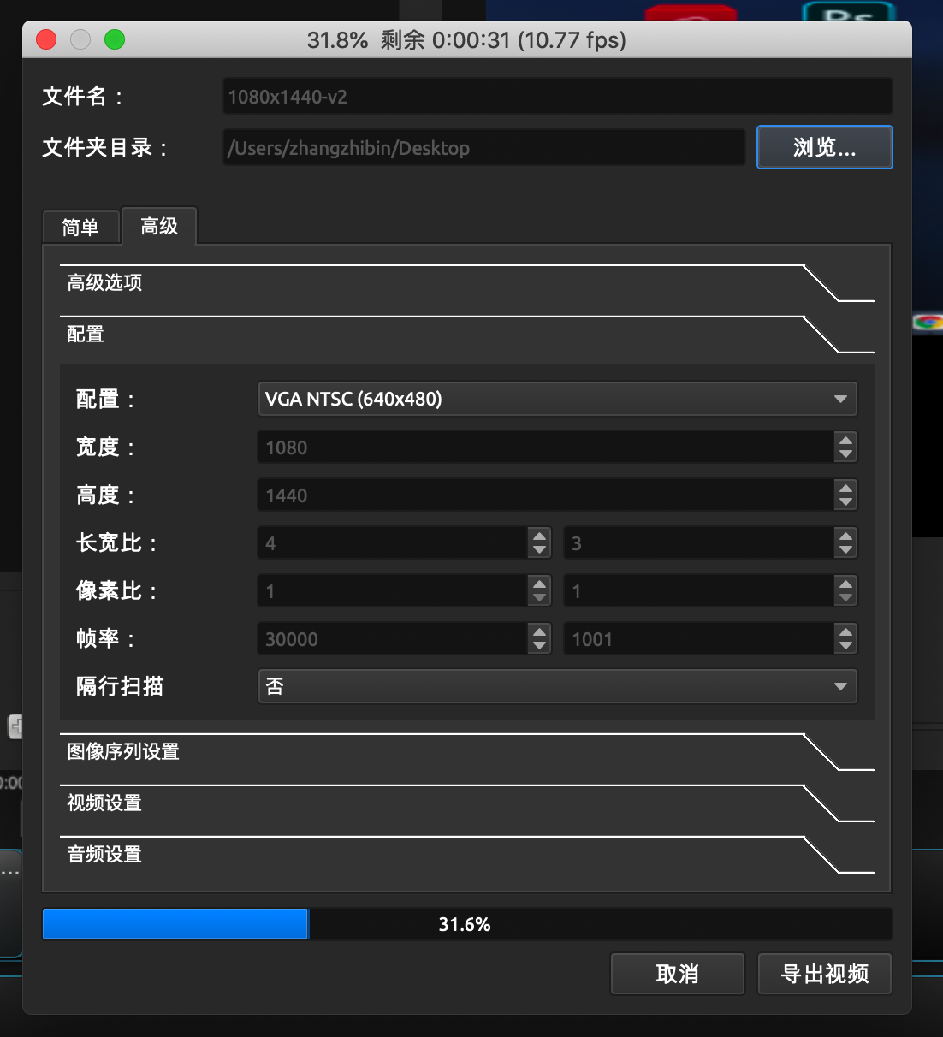Click the 浏览 button to choose folder

[823, 147]
